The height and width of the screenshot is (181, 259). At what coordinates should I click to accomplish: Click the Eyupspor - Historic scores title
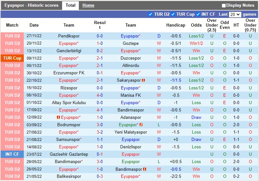[32, 5]
